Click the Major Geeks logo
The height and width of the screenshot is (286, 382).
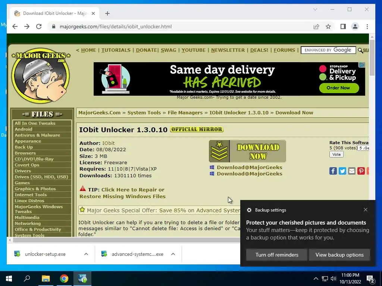[41, 76]
